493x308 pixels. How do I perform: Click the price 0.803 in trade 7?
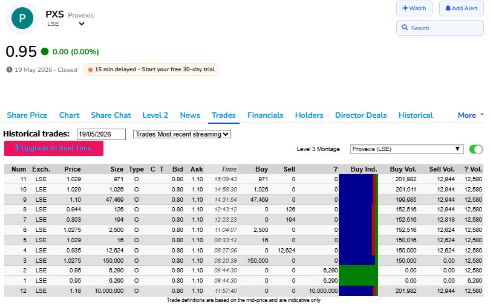coord(74,220)
